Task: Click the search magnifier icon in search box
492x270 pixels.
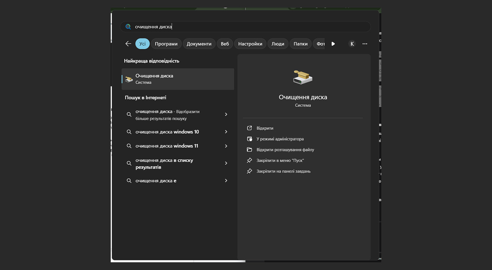Action: [x=128, y=27]
